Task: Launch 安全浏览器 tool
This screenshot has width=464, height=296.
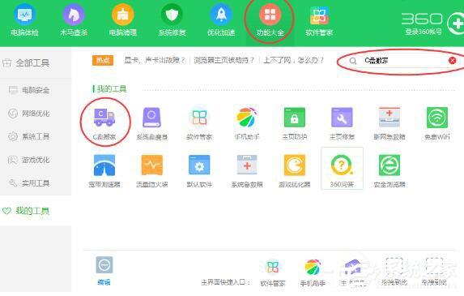Action: [x=390, y=171]
